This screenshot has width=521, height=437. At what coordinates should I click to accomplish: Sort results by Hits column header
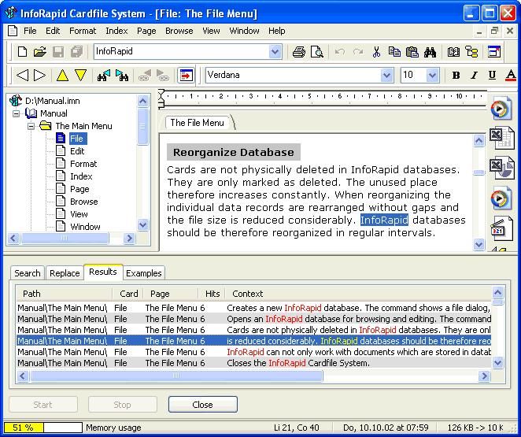[x=212, y=294]
